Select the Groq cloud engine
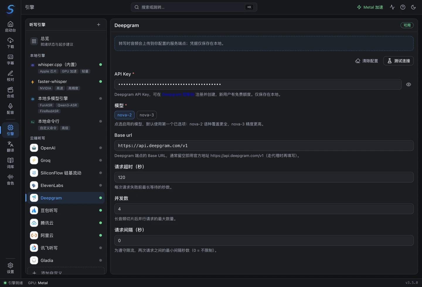The height and width of the screenshot is (287, 422). (66, 160)
